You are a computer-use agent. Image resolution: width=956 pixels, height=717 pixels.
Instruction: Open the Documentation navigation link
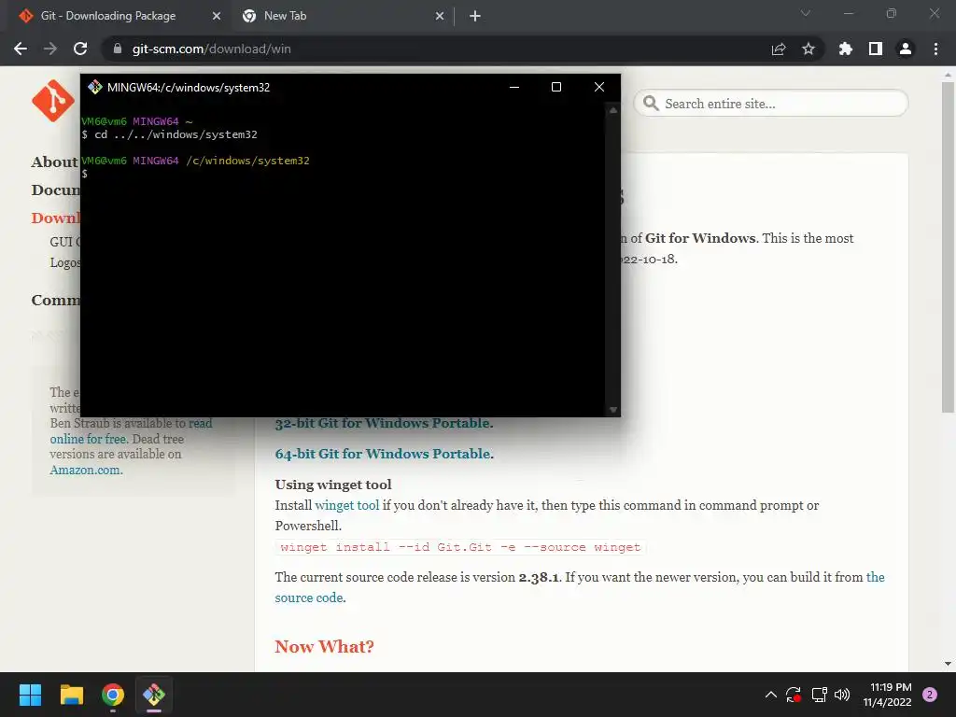55,190
